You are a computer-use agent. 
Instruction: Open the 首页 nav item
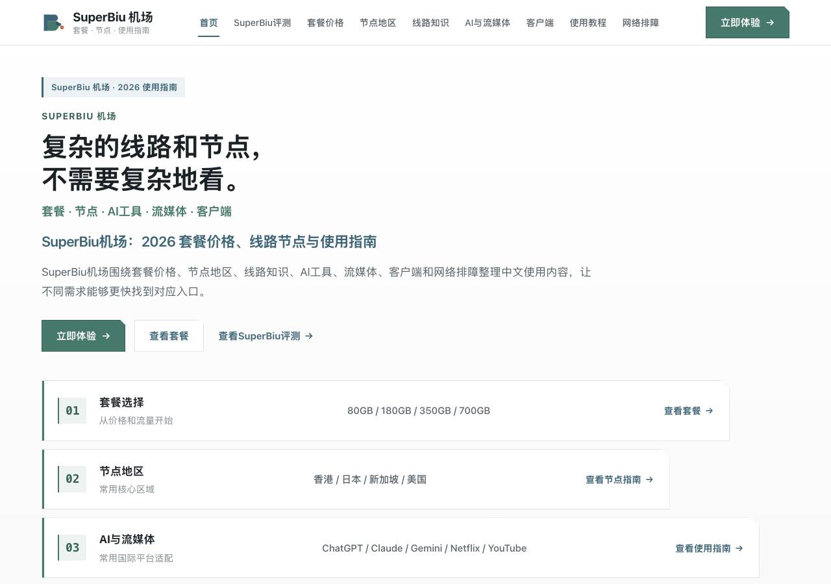click(208, 23)
